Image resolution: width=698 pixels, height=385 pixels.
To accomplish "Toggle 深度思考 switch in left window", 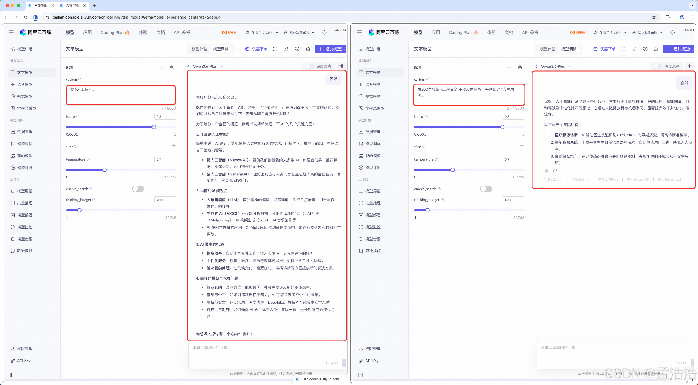I will pos(309,66).
